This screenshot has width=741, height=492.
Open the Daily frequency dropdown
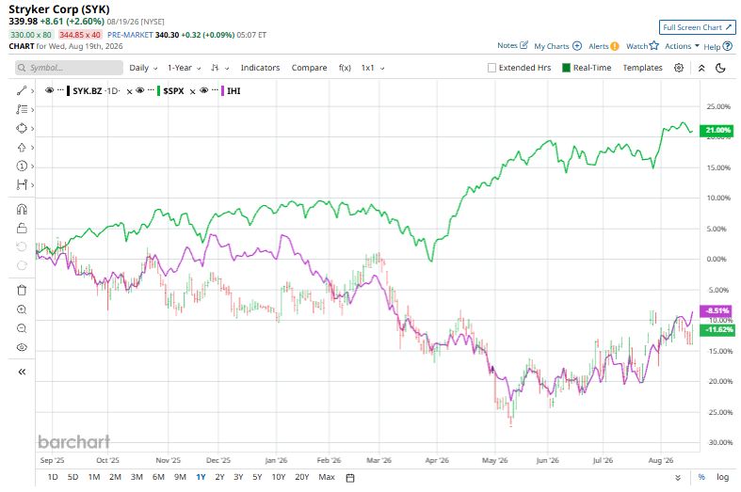tap(143, 68)
